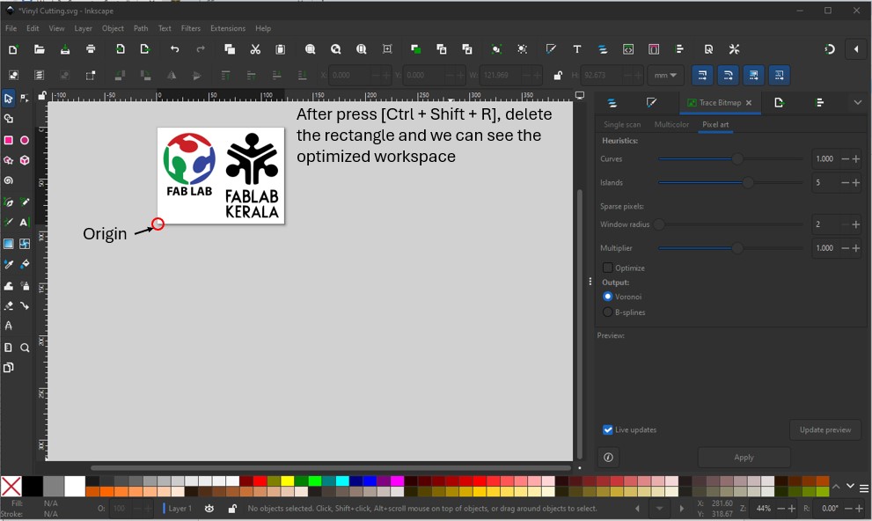Open the Filters menu
This screenshot has height=521, width=872.
pos(191,28)
